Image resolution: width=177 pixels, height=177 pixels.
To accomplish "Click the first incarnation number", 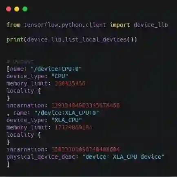I will pos(86,105).
